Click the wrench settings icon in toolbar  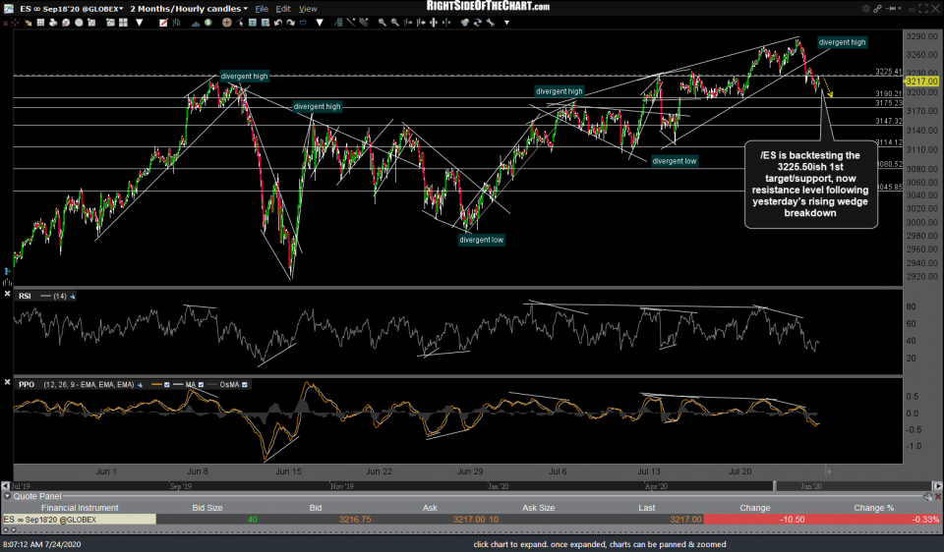(490, 23)
